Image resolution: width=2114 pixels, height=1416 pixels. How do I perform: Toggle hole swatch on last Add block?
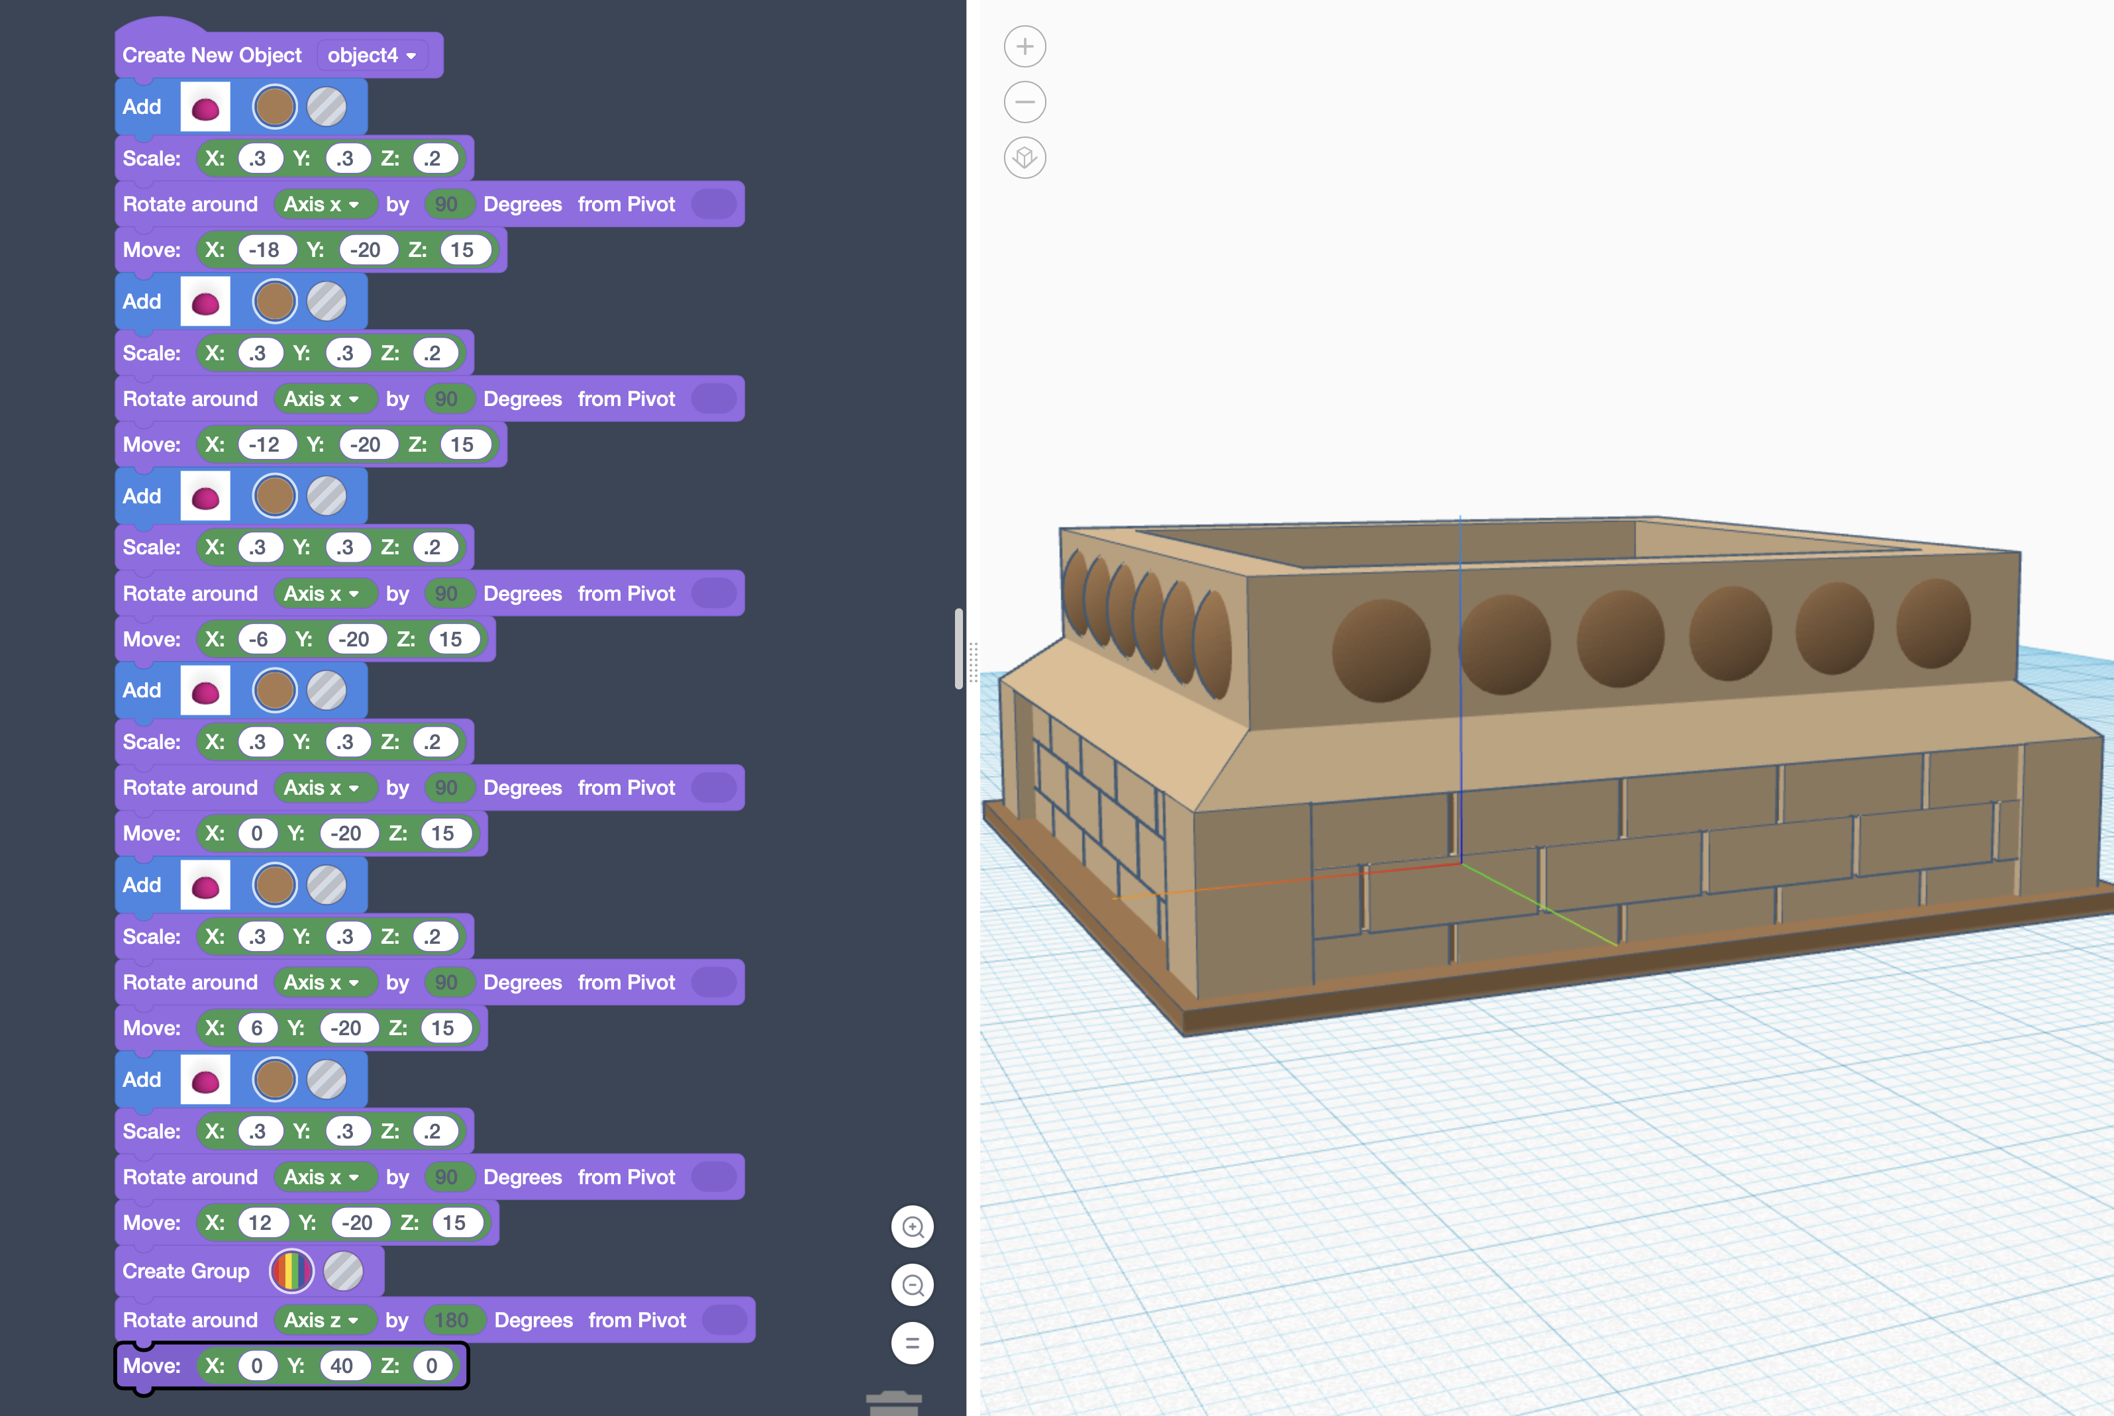point(326,1080)
